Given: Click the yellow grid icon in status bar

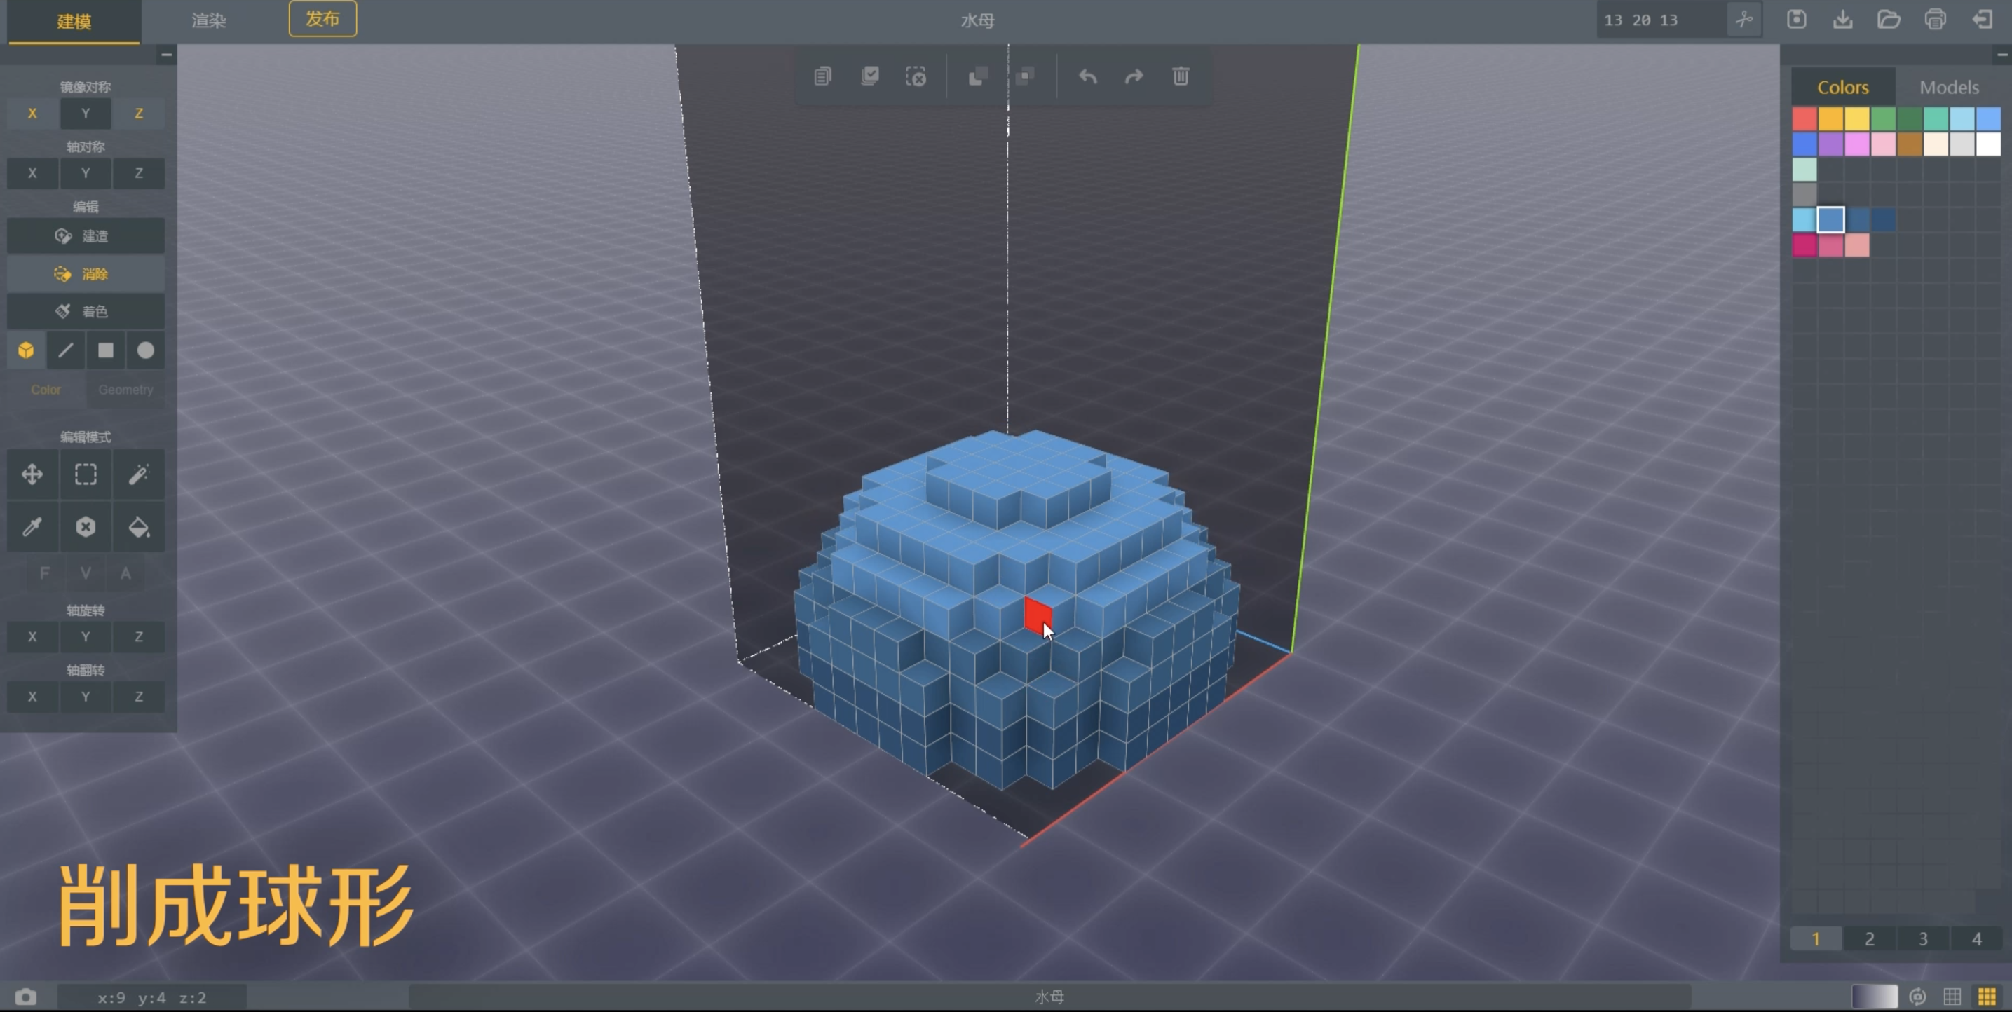Looking at the screenshot, I should 1987,997.
